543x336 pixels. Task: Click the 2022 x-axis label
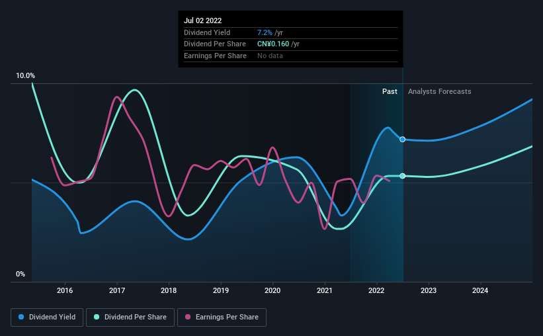(x=376, y=290)
